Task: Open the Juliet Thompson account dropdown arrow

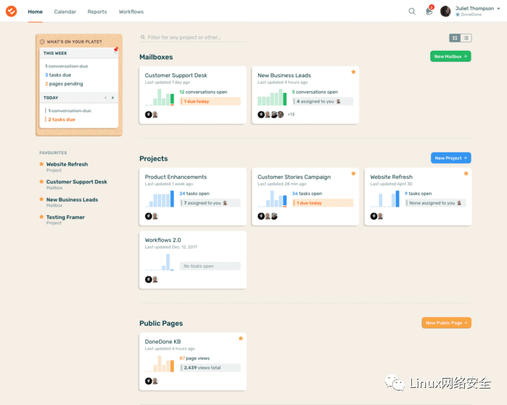Action: 498,9
